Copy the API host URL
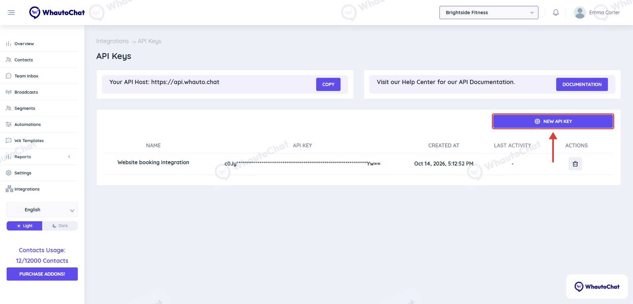Screen dimensions: 633x304 (x=328, y=84)
